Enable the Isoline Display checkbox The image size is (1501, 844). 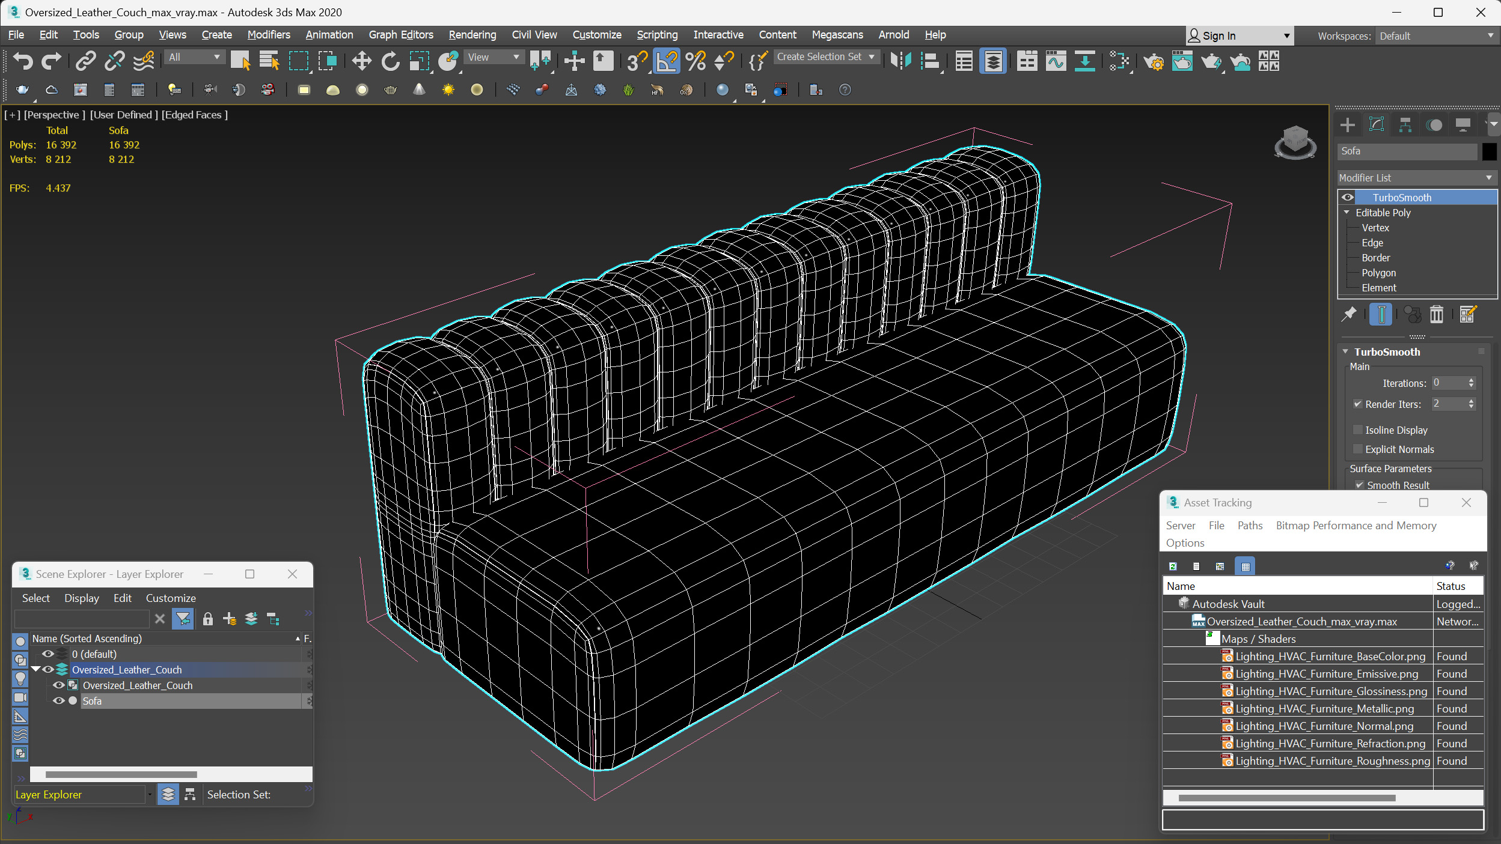coord(1357,430)
